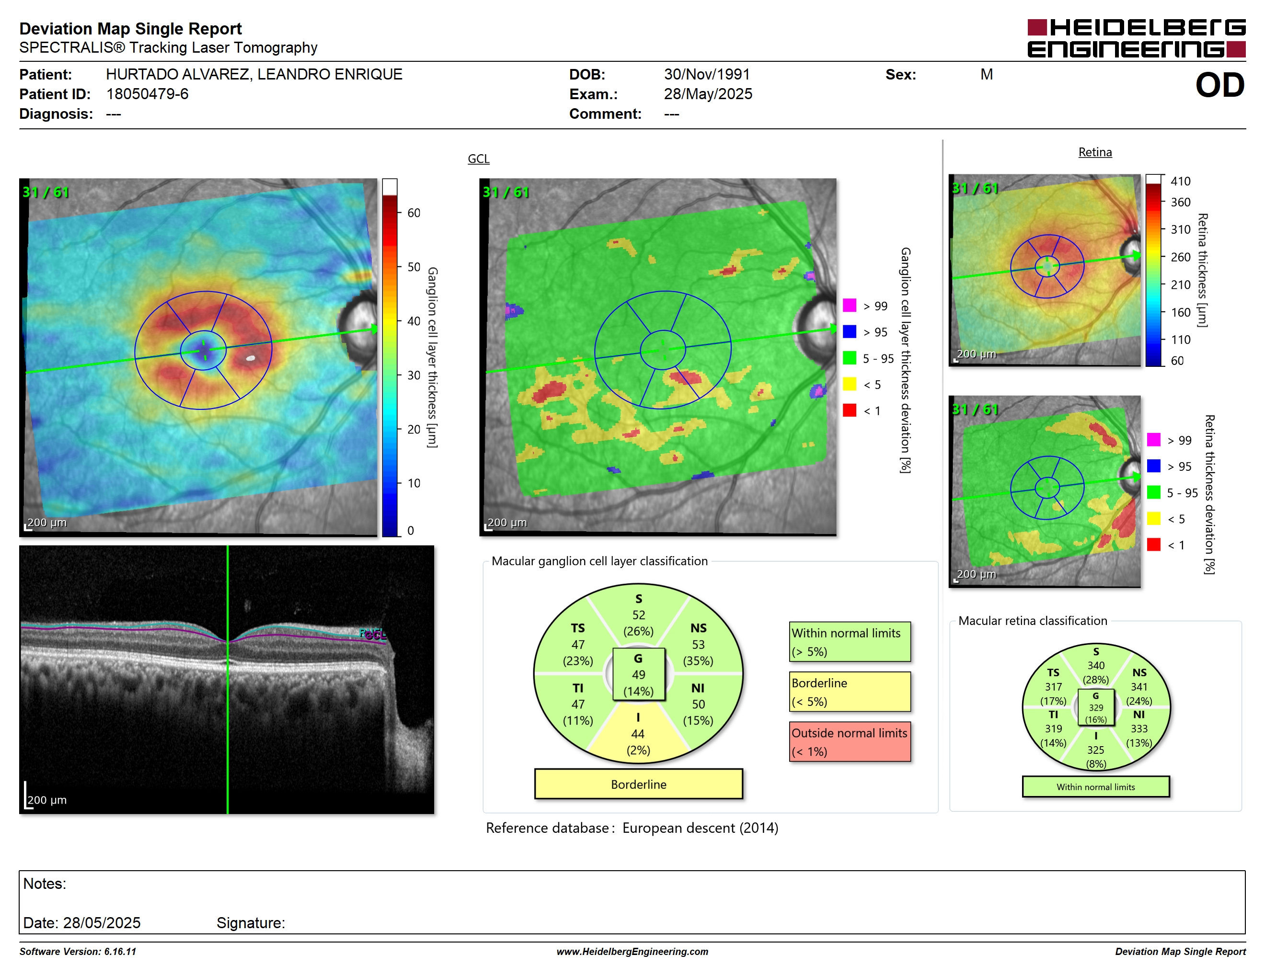1265x977 pixels.
Task: Click the Borderline GCL classification result bar
Action: point(638,784)
